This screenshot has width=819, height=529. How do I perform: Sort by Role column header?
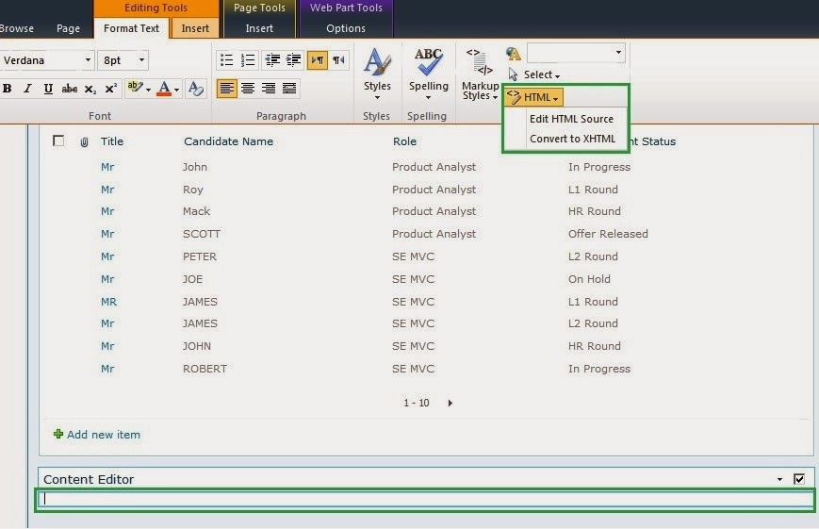(x=405, y=141)
